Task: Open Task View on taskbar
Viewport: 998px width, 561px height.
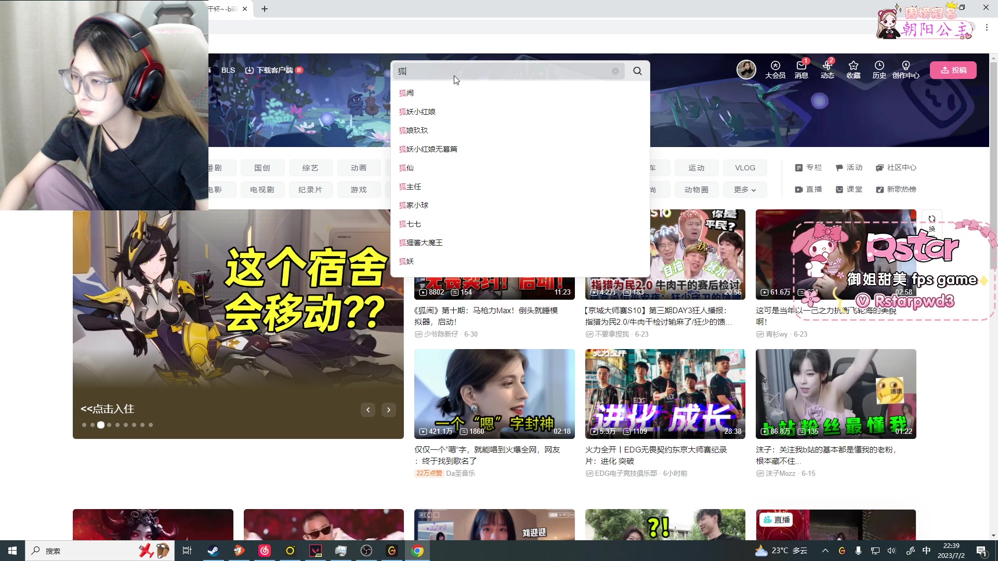Action: [187, 551]
